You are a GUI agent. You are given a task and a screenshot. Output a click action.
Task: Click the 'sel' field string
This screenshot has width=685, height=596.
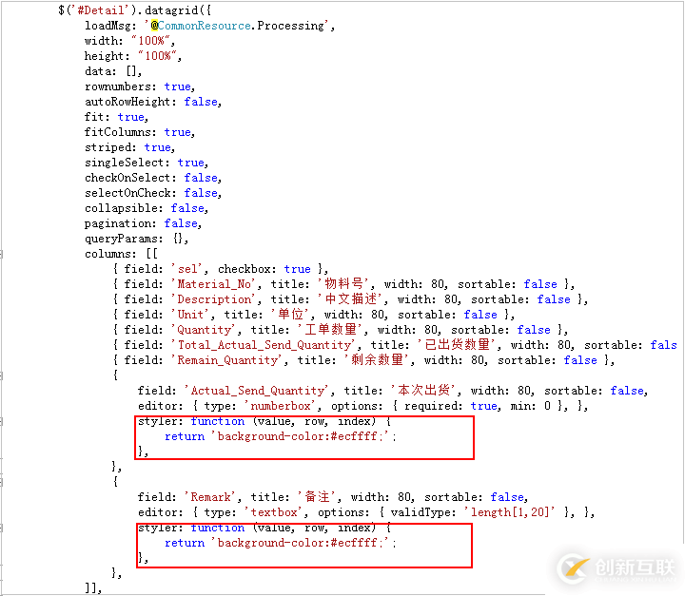coord(187,269)
